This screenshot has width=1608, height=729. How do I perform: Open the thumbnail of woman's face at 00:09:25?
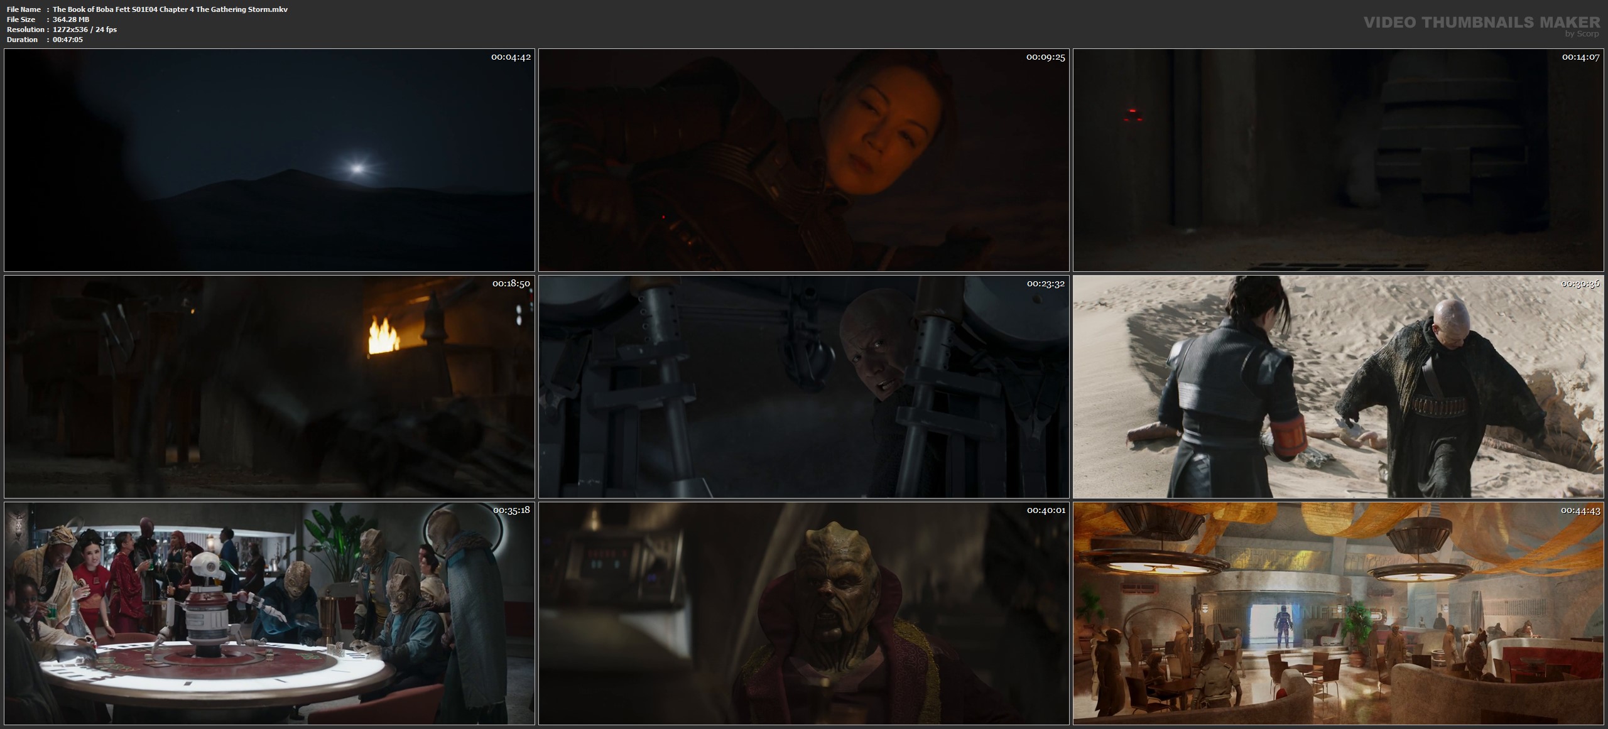803,160
